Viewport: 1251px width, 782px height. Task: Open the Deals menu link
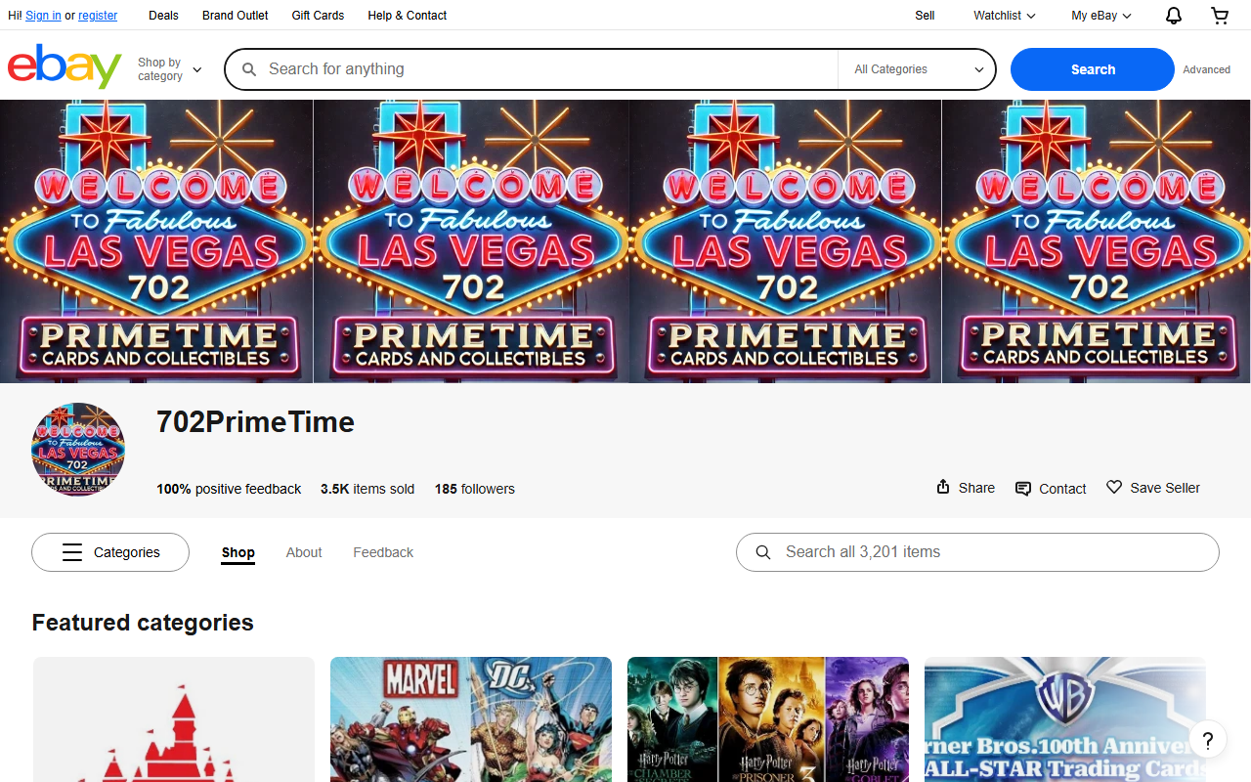point(163,16)
